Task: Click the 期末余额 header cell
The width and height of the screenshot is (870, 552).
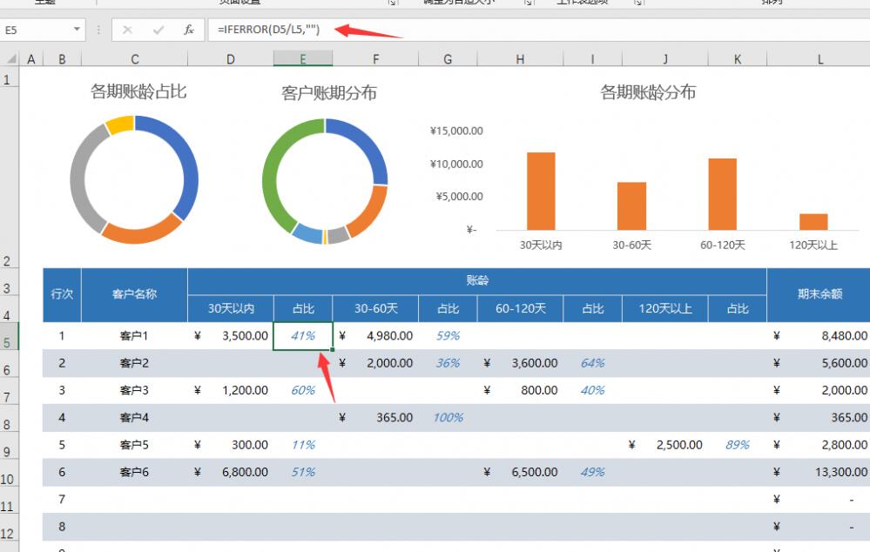Action: coord(819,294)
